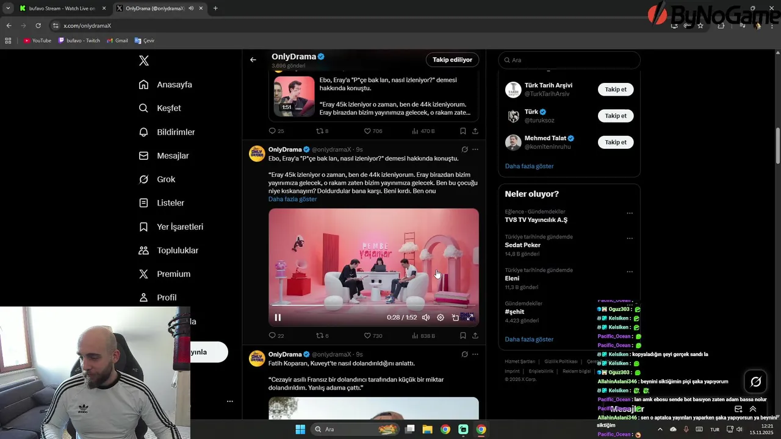Screen dimensions: 781x439
Task: Open quoted tweet video thumbnail 1:51
Action: (x=294, y=96)
